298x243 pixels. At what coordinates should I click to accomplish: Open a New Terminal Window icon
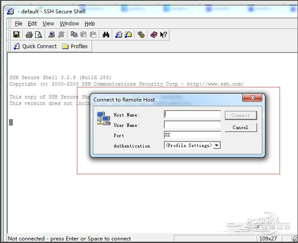point(119,34)
